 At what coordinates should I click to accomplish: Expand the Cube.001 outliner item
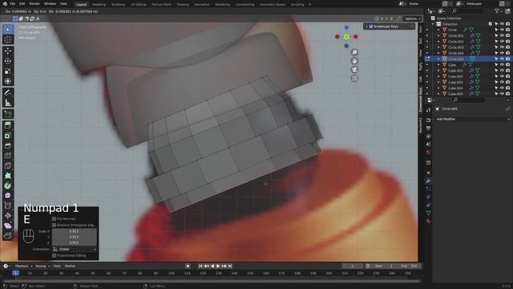click(438, 71)
